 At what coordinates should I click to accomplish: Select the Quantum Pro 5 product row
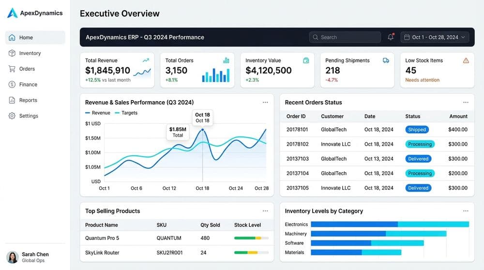coord(177,238)
